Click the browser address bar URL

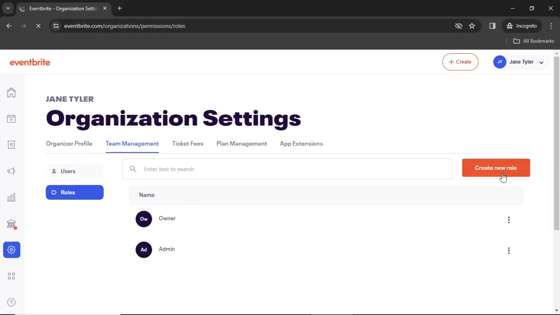[x=125, y=26]
